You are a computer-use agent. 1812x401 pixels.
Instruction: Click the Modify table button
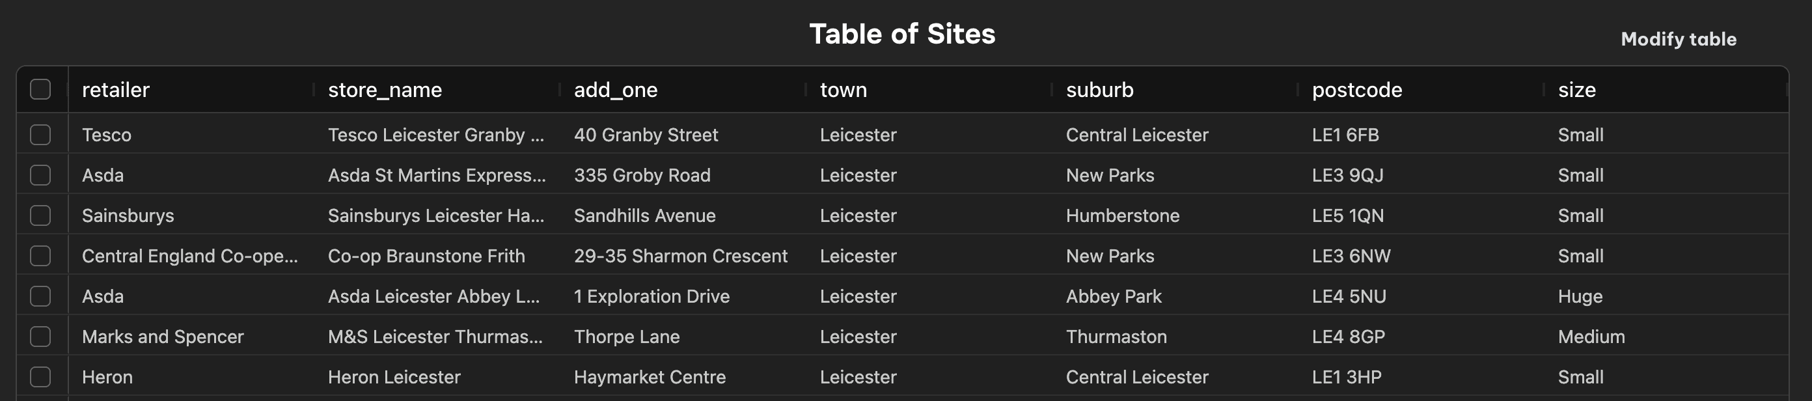click(1678, 40)
